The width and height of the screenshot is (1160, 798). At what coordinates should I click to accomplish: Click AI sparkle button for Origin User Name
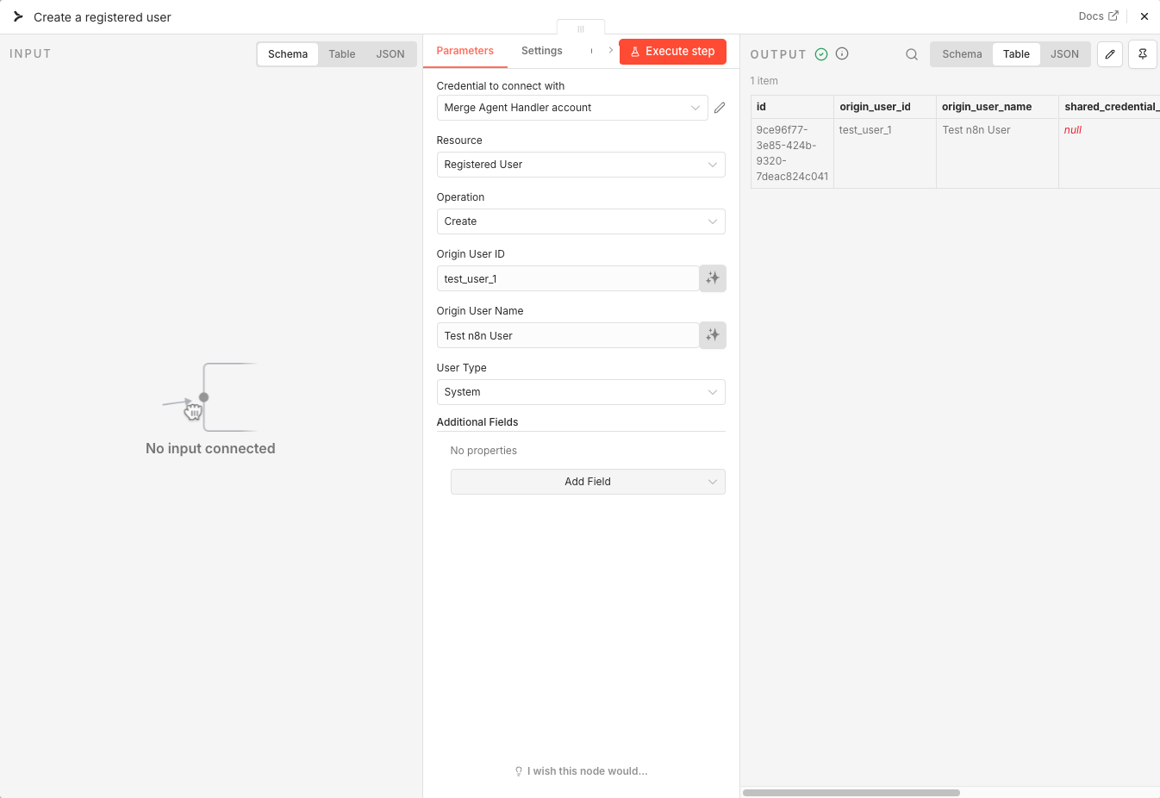tap(713, 335)
